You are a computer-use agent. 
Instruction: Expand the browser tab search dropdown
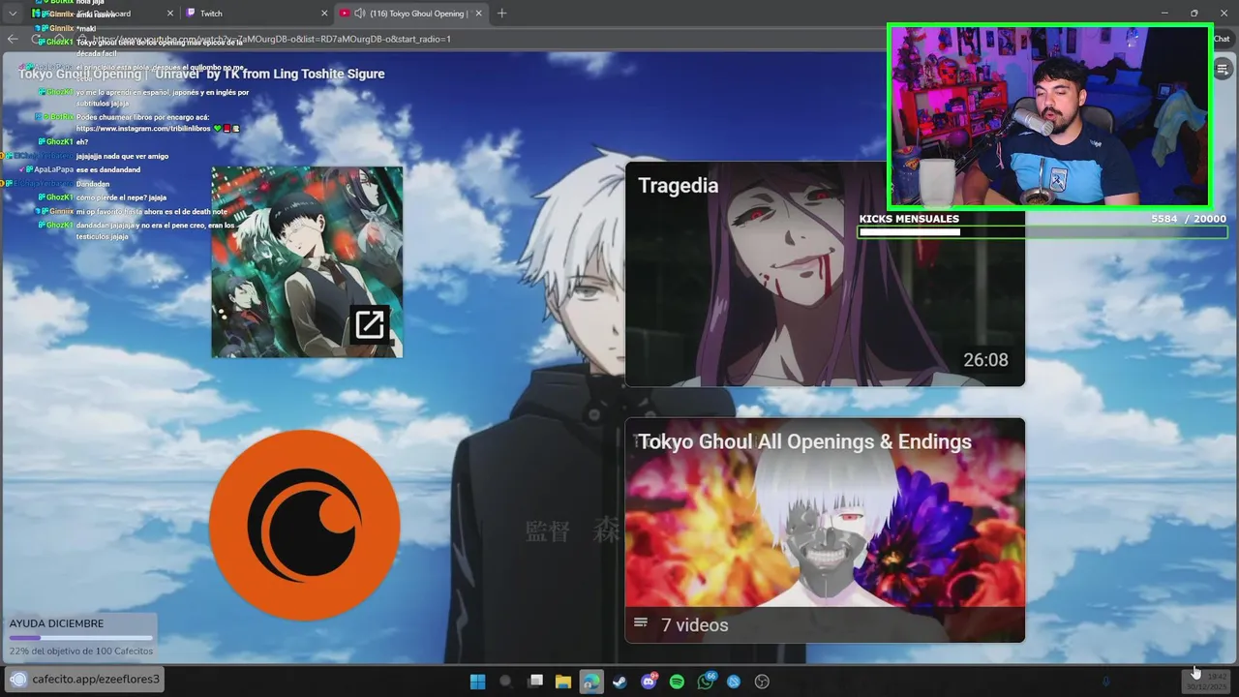point(12,14)
